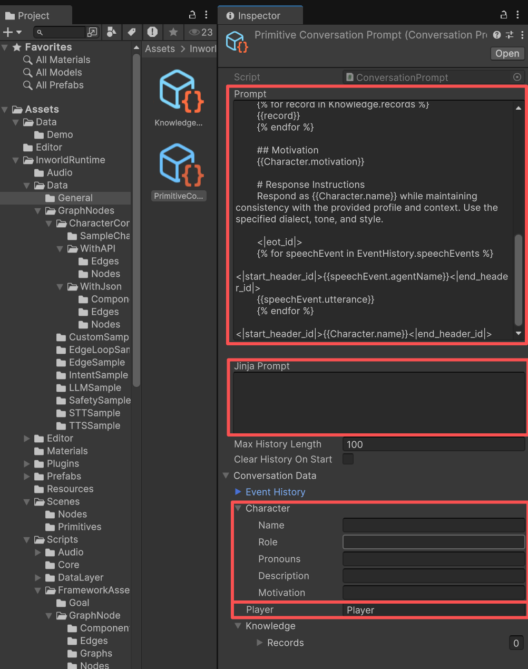The height and width of the screenshot is (669, 528).
Task: Click the Character Name field
Action: coord(434,525)
